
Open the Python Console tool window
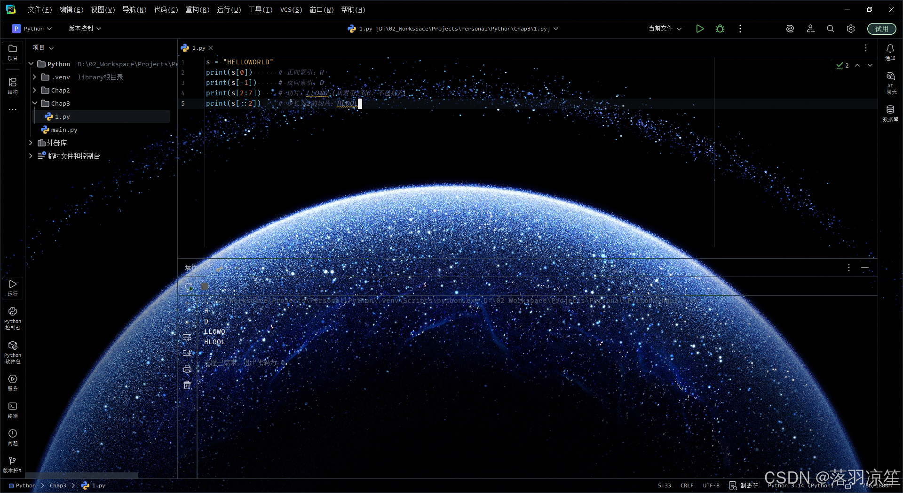13,318
